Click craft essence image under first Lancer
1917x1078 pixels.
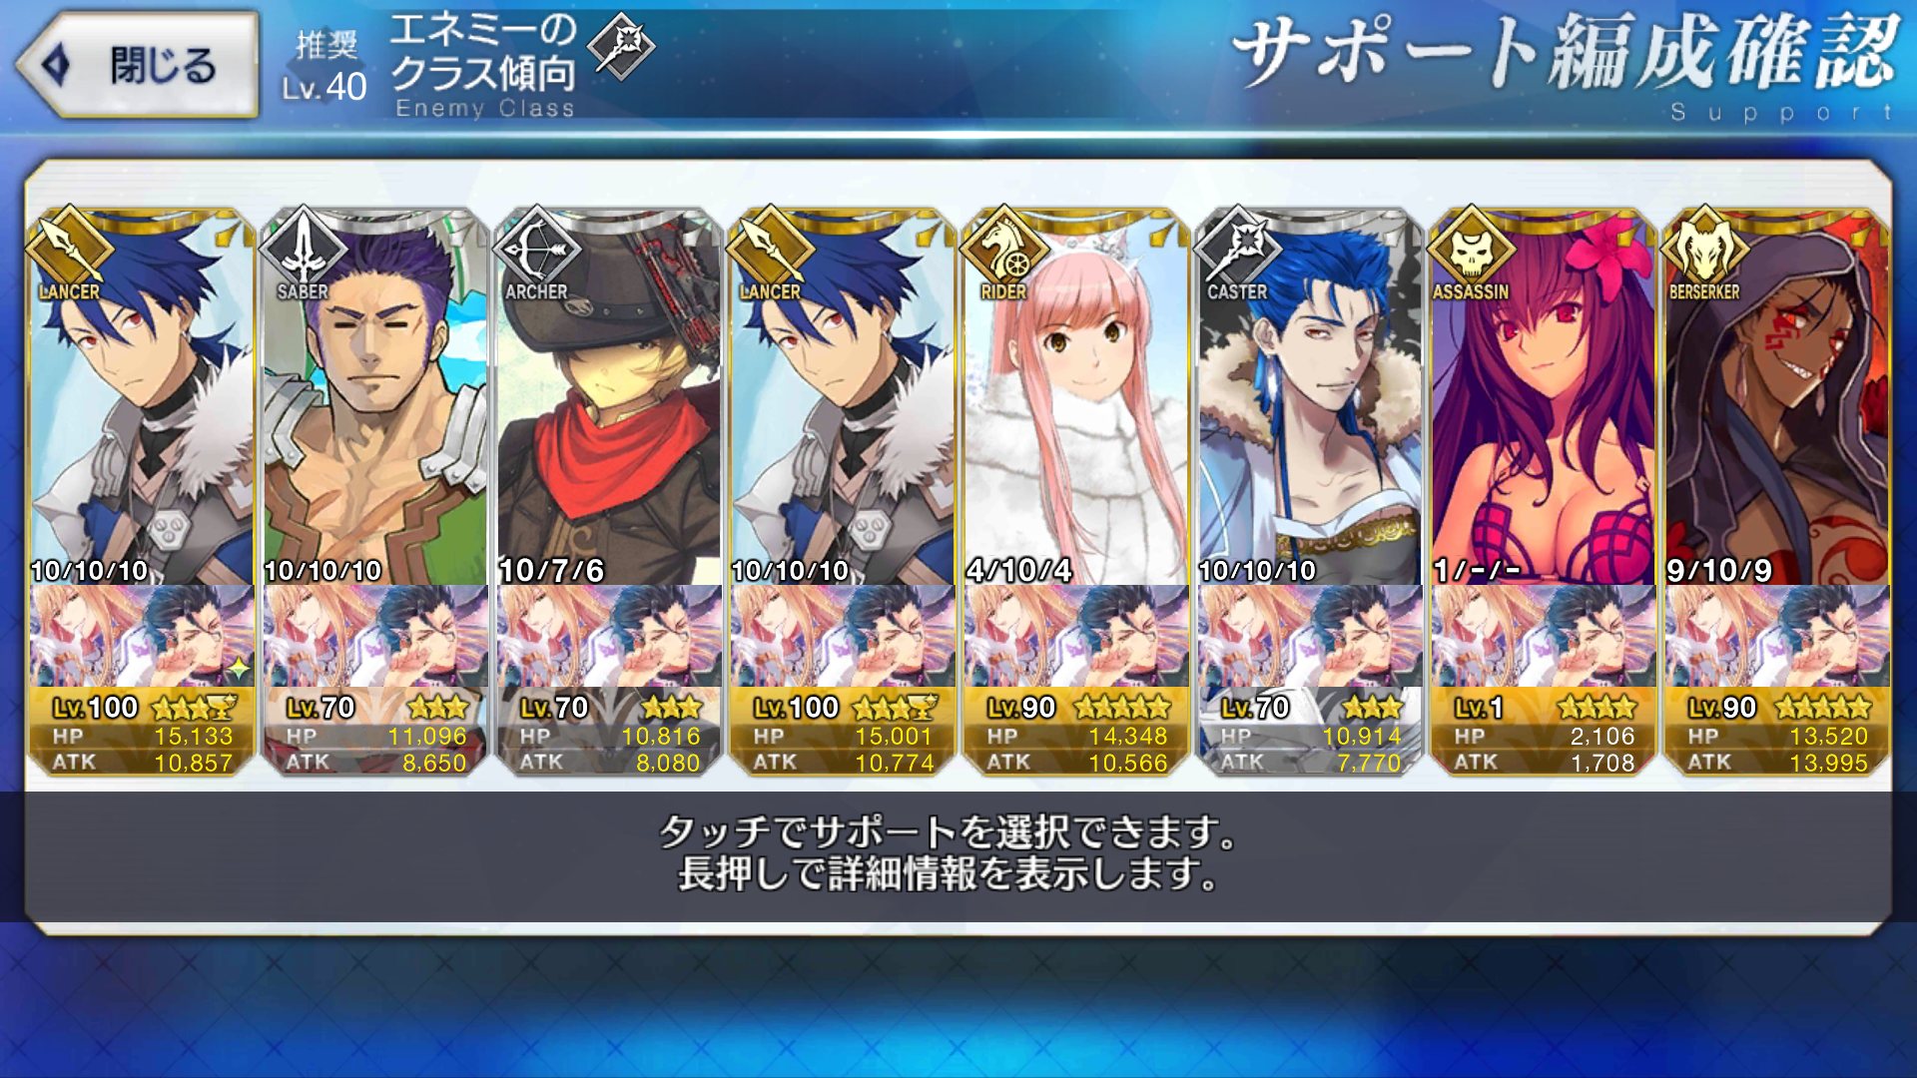pyautogui.click(x=141, y=636)
